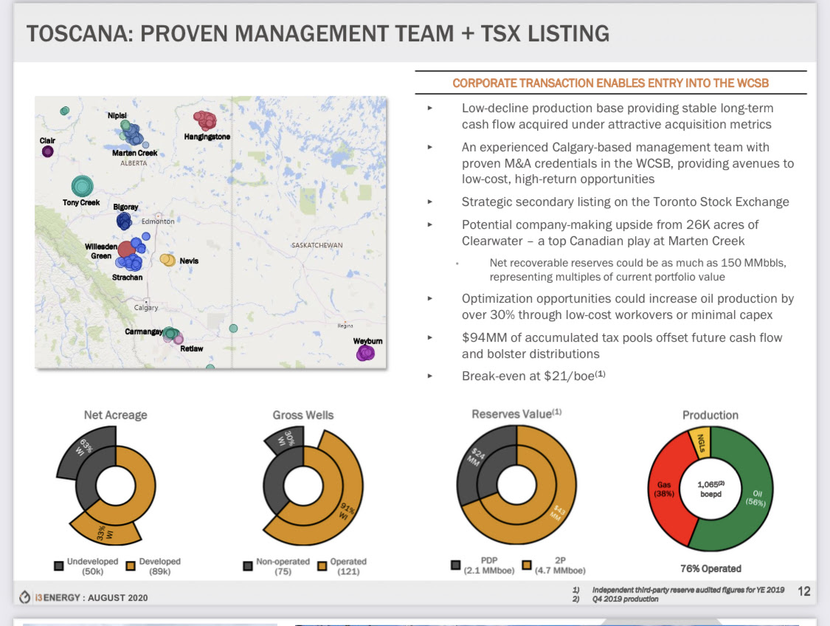This screenshot has width=830, height=626.
Task: Click the Nipisi map label
Action: click(117, 115)
